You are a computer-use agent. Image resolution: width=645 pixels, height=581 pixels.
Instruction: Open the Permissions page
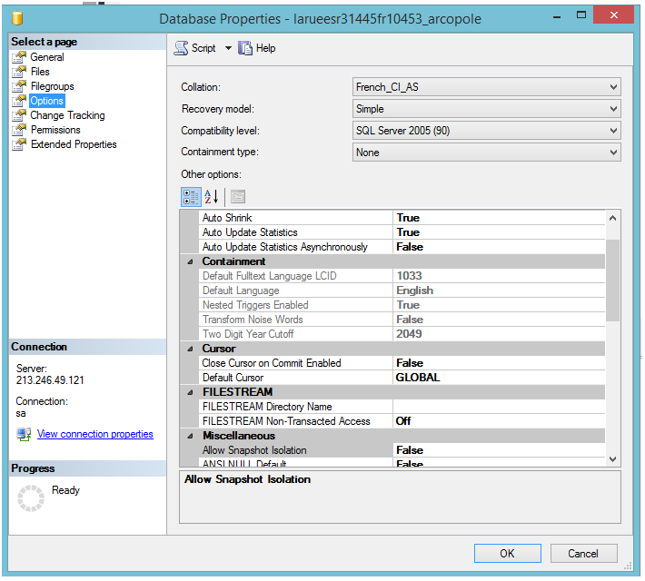pyautogui.click(x=55, y=130)
